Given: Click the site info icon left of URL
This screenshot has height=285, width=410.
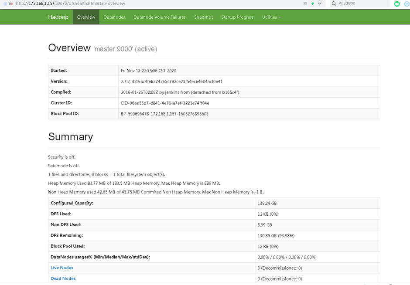Looking at the screenshot, I should tap(5, 3).
